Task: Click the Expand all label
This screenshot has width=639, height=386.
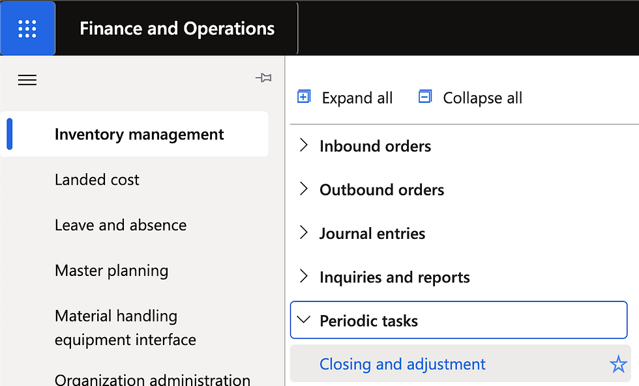Action: (357, 98)
